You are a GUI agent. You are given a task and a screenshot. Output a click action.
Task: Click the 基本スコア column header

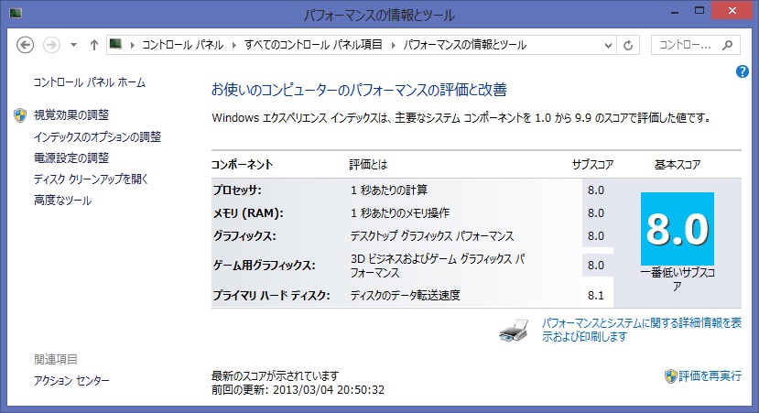678,165
